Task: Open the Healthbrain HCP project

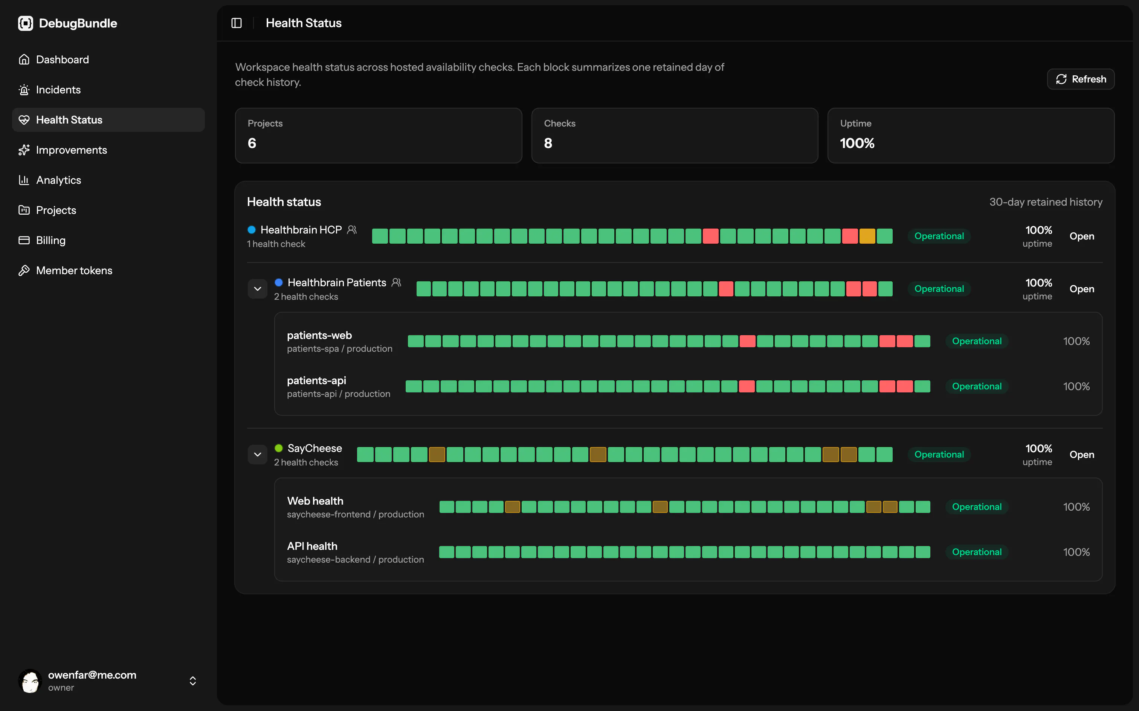Action: click(x=1082, y=236)
